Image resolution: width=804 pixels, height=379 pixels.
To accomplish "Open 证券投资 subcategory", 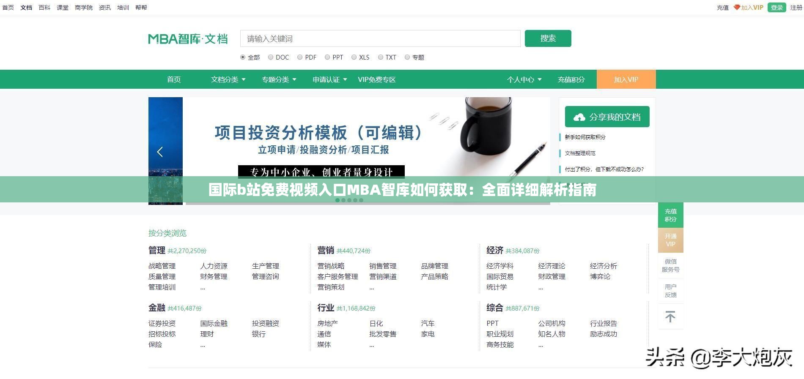I will (162, 323).
